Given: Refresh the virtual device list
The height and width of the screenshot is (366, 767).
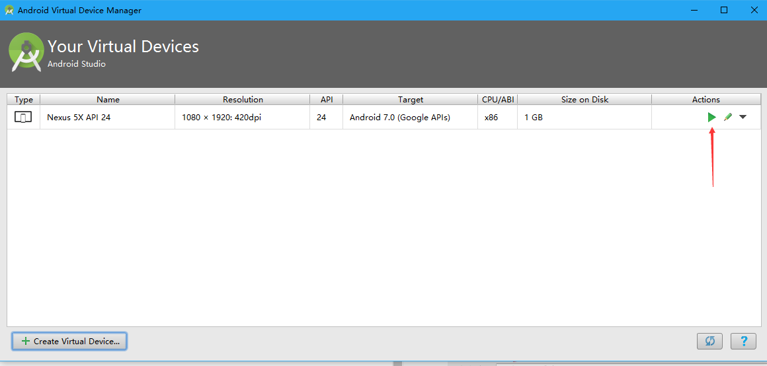Looking at the screenshot, I should point(709,341).
